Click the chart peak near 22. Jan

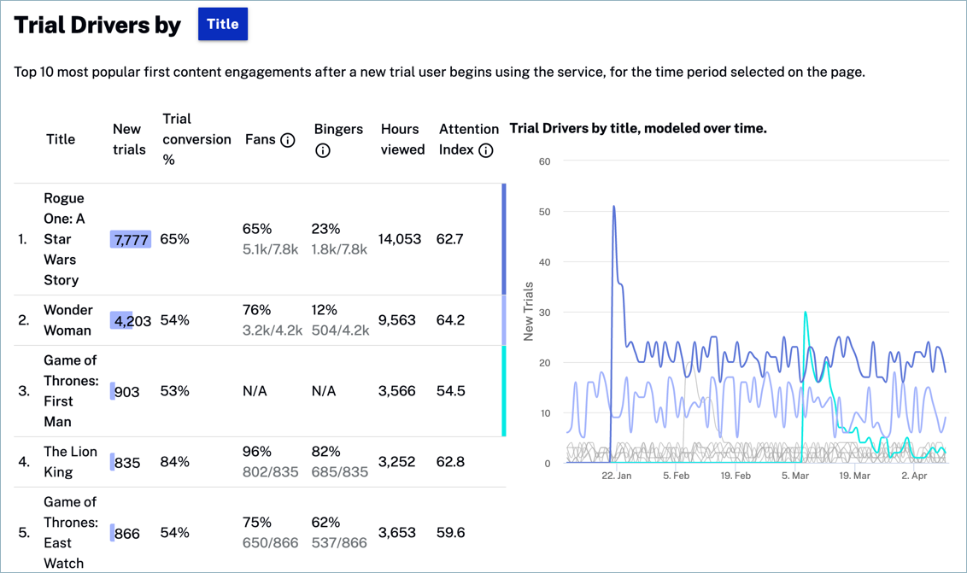tap(614, 207)
